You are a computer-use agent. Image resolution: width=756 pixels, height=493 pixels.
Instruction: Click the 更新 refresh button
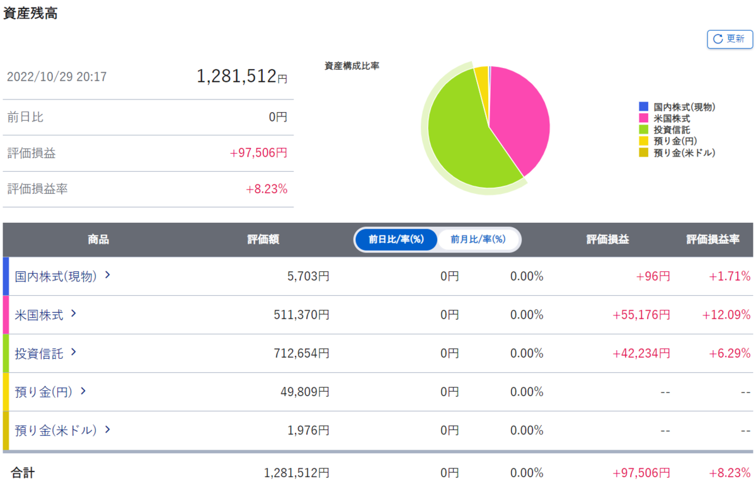(730, 39)
